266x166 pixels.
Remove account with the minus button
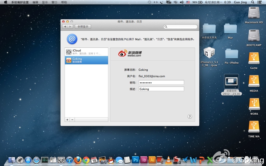click(72, 120)
